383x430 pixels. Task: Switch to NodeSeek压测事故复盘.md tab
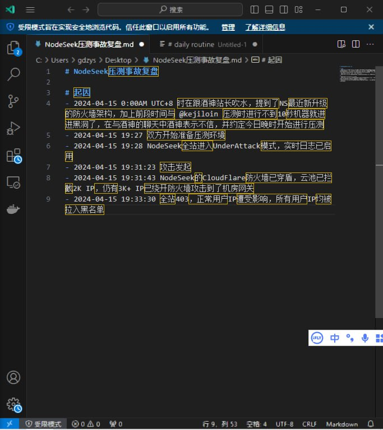(x=89, y=44)
